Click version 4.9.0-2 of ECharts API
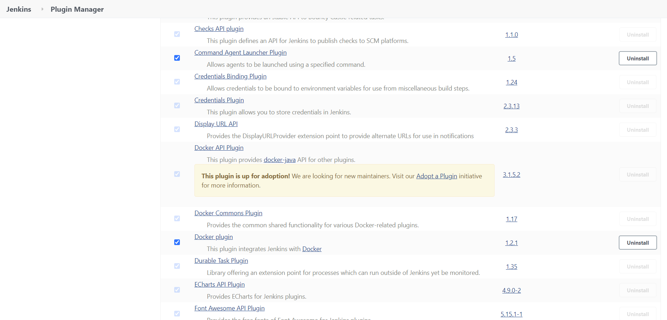Image resolution: width=667 pixels, height=320 pixels. tap(512, 291)
